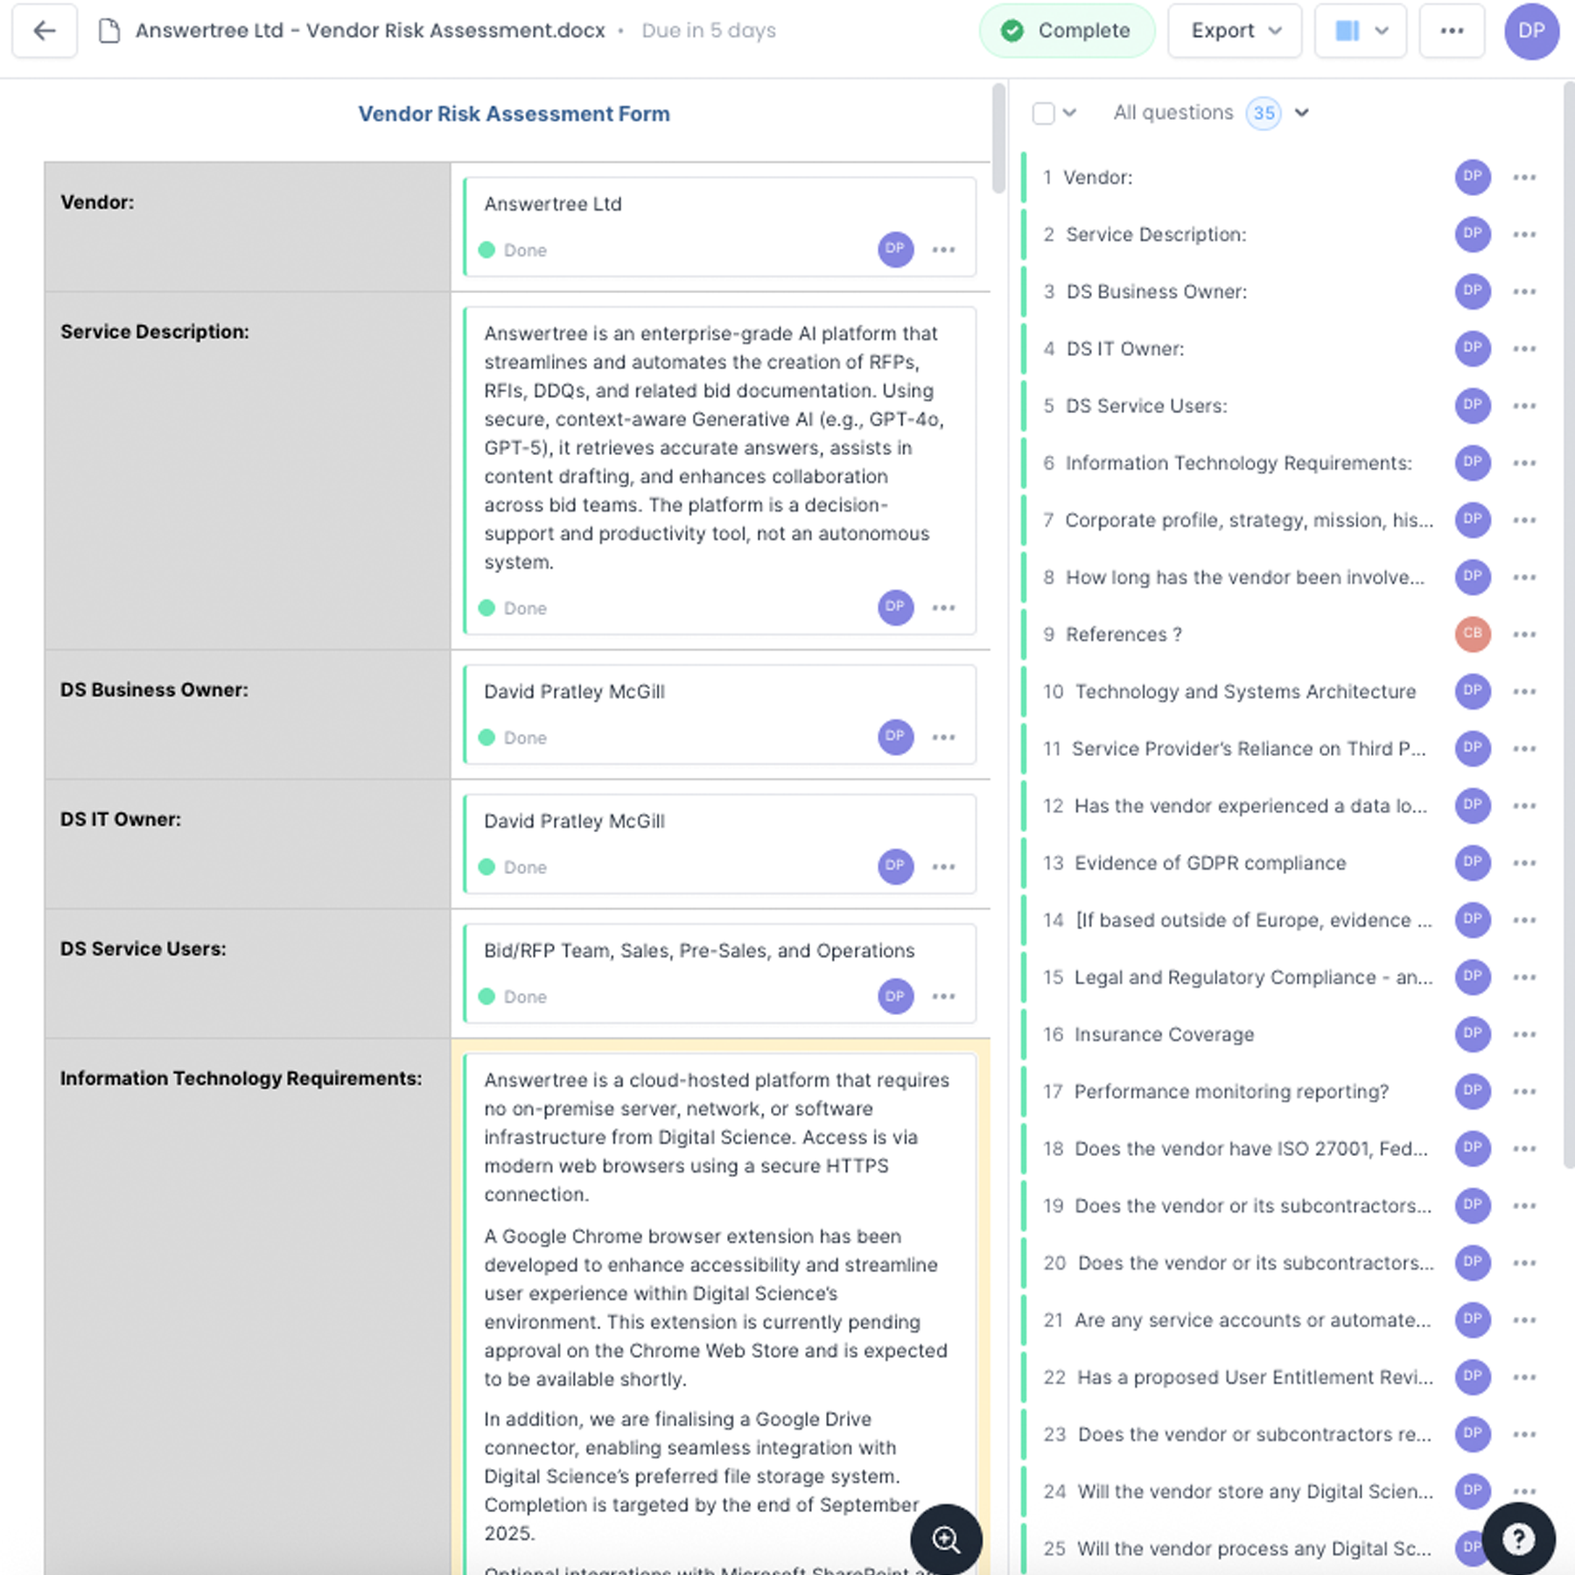The height and width of the screenshot is (1575, 1575).
Task: Open ellipsis for question 9 References
Action: click(1524, 634)
